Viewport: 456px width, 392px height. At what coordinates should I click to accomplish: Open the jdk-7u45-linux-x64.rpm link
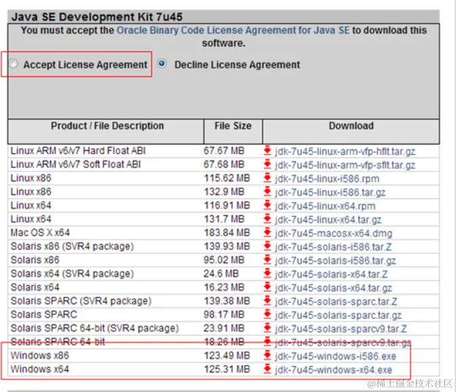(325, 206)
